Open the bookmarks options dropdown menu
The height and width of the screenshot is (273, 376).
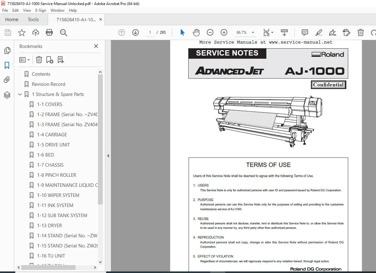24,60
